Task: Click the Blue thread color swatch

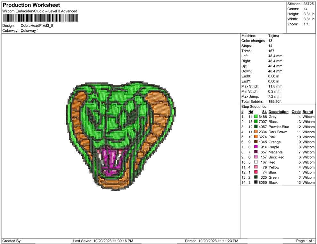Action: pyautogui.click(x=256, y=172)
